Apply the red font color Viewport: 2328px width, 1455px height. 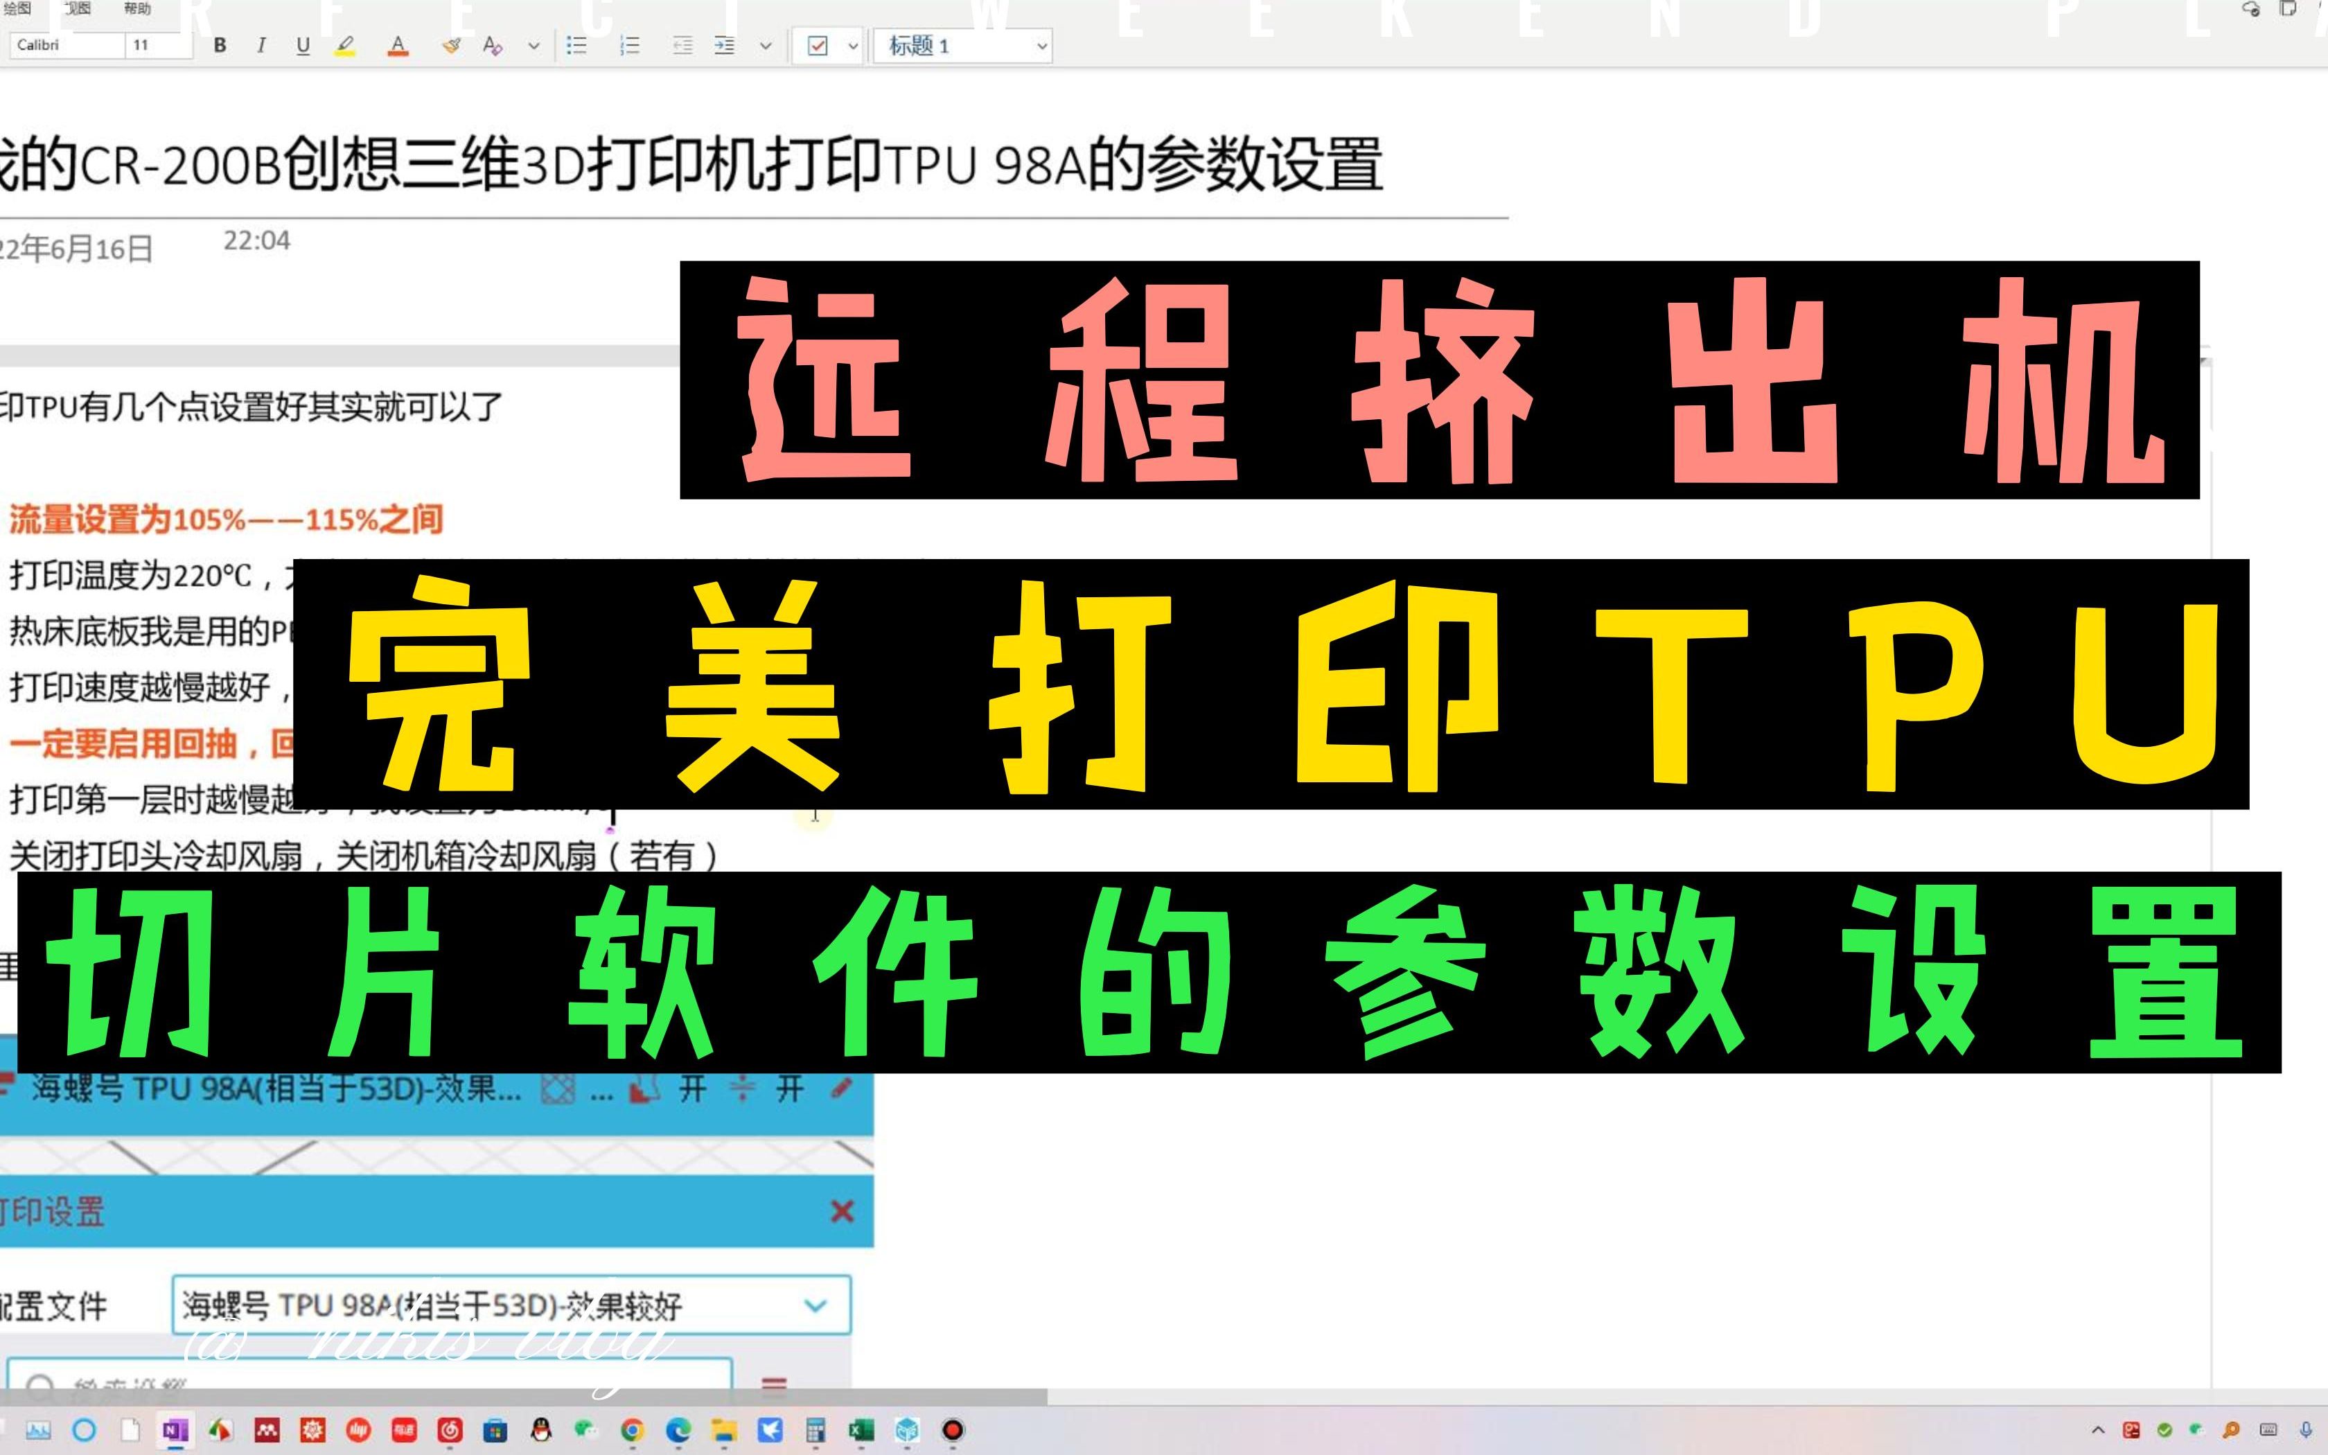pyautogui.click(x=397, y=45)
